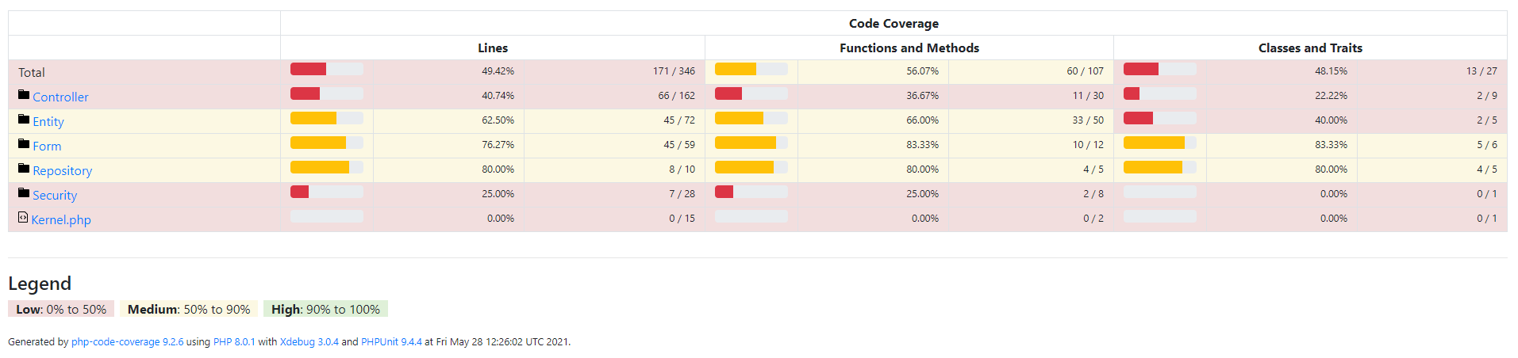Click the 22.22% Controller classes value
Image resolution: width=1518 pixels, height=358 pixels.
point(1331,96)
